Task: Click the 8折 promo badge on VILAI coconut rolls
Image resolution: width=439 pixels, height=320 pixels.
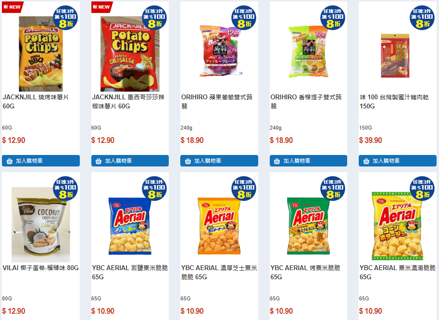Action: coord(65,189)
